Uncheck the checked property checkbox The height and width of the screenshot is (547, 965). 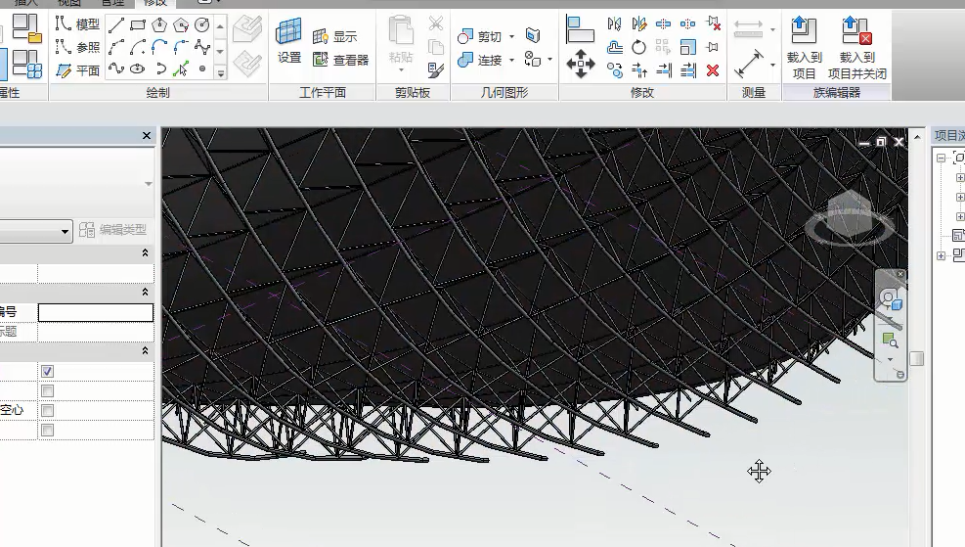pyautogui.click(x=47, y=372)
